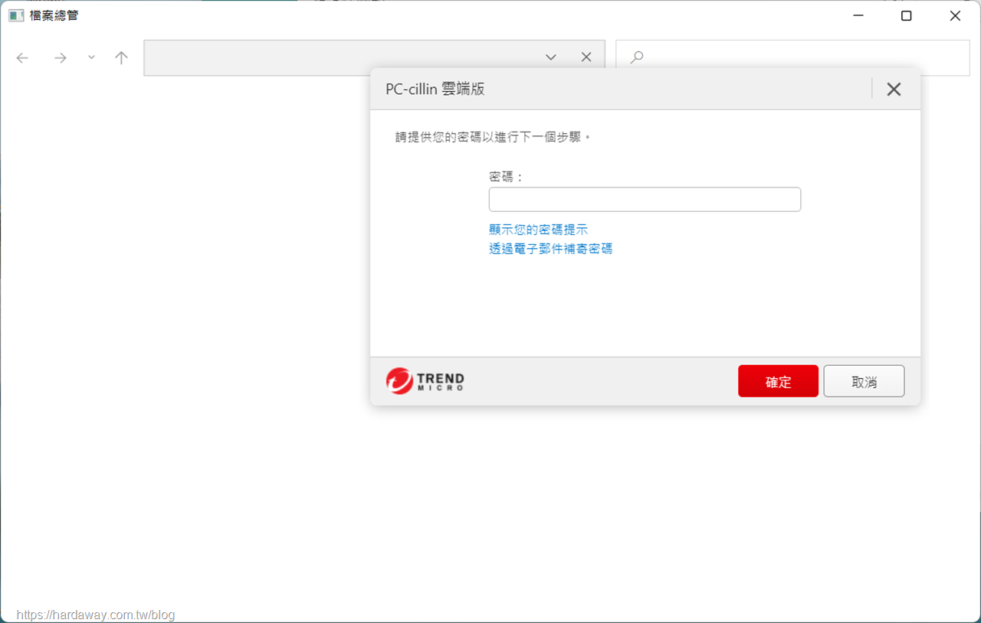
Task: Maximize the 檔案總管 window
Action: pyautogui.click(x=907, y=15)
